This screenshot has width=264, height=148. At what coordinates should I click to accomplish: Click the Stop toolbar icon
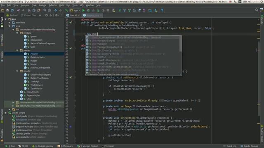pos(108,10)
